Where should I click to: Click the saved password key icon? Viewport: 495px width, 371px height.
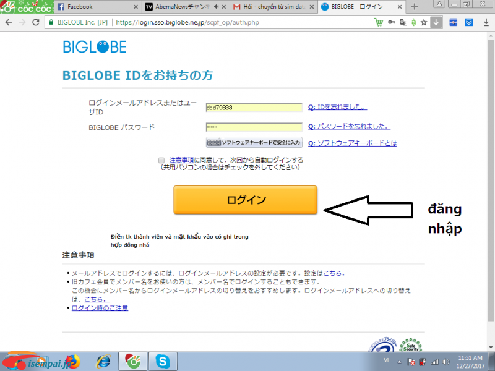coord(392,22)
